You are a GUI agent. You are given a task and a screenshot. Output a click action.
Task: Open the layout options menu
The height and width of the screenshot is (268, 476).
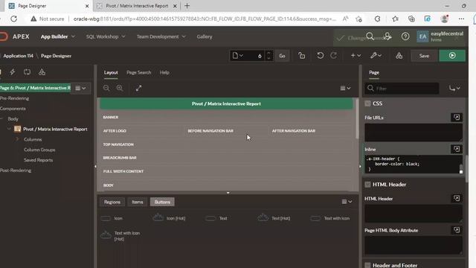(345, 88)
